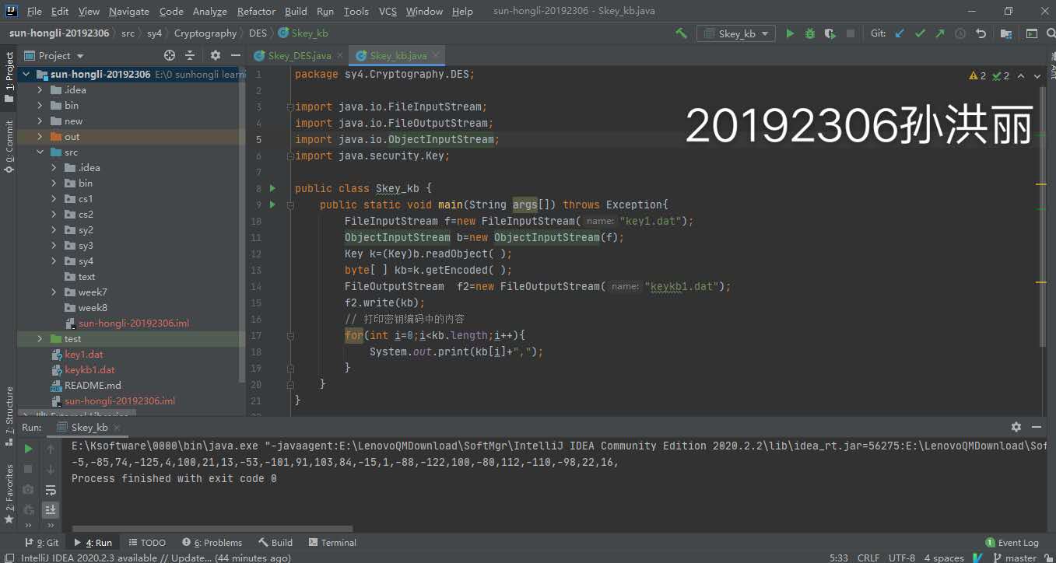
Task: Open the TODO tool window
Action: point(147,543)
